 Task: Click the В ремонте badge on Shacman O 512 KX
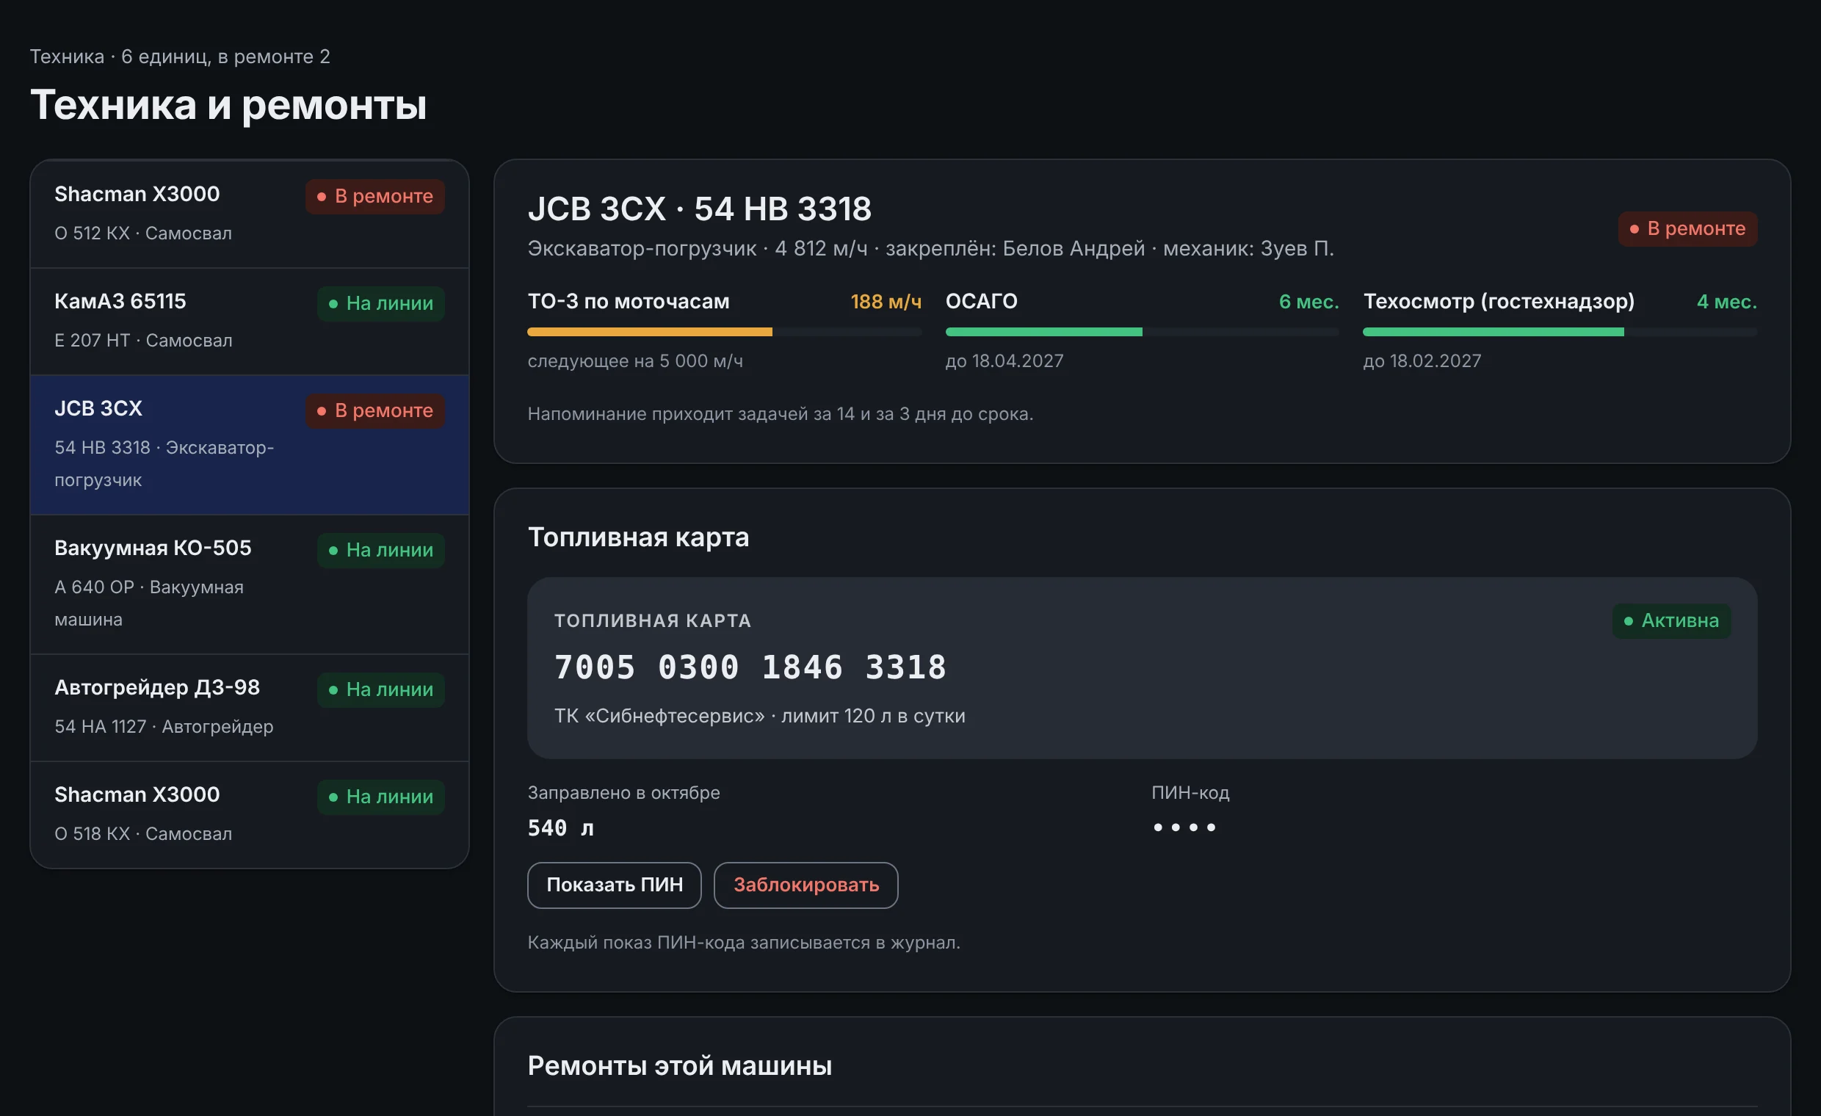point(374,197)
